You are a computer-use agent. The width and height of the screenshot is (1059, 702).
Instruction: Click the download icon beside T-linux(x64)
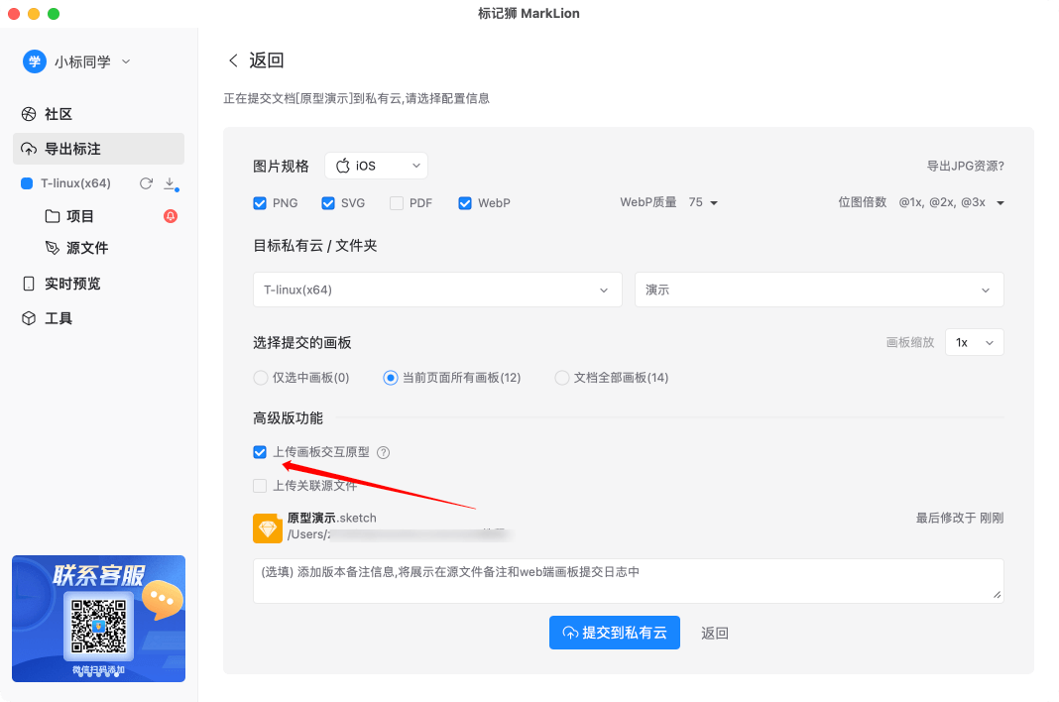169,184
